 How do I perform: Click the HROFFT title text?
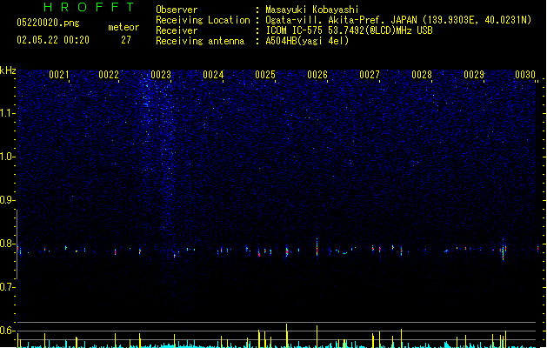89,7
